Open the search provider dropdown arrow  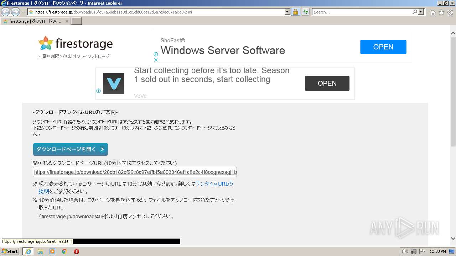pyautogui.click(x=421, y=12)
